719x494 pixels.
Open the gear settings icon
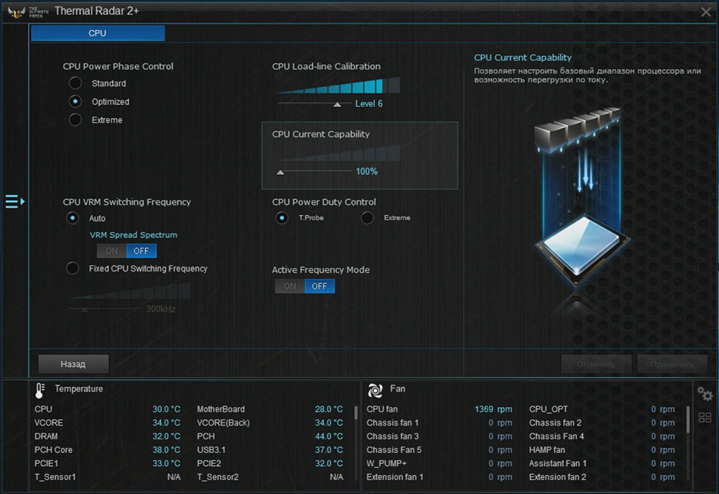(705, 393)
